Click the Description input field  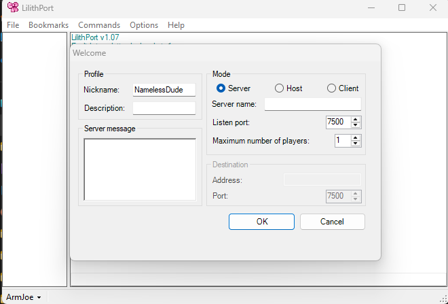click(164, 108)
